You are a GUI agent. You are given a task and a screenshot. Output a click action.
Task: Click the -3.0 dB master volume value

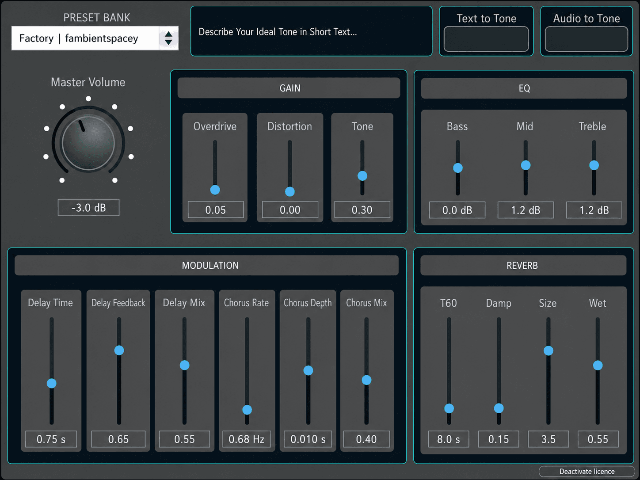point(88,208)
